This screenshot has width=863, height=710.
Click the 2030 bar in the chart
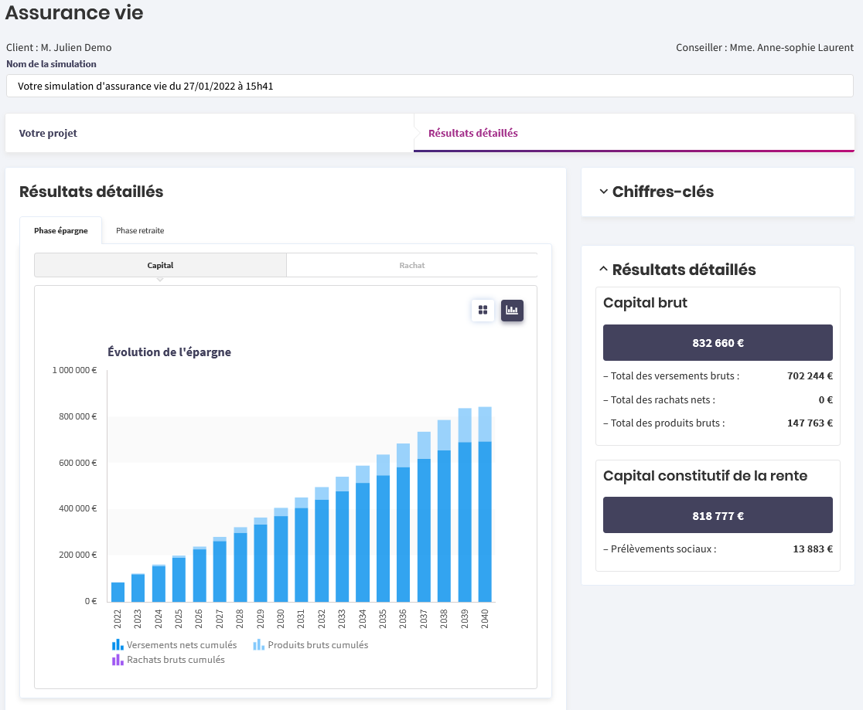(x=281, y=555)
